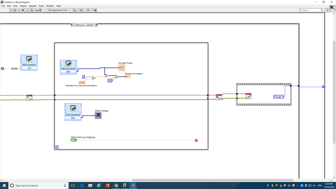This screenshot has width=336, height=189.
Task: Click the while loop stop condition terminal
Action: [196, 140]
